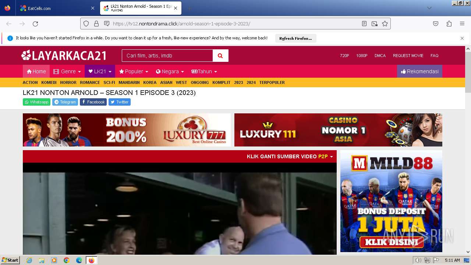Share via the Telegram button

[x=65, y=102]
